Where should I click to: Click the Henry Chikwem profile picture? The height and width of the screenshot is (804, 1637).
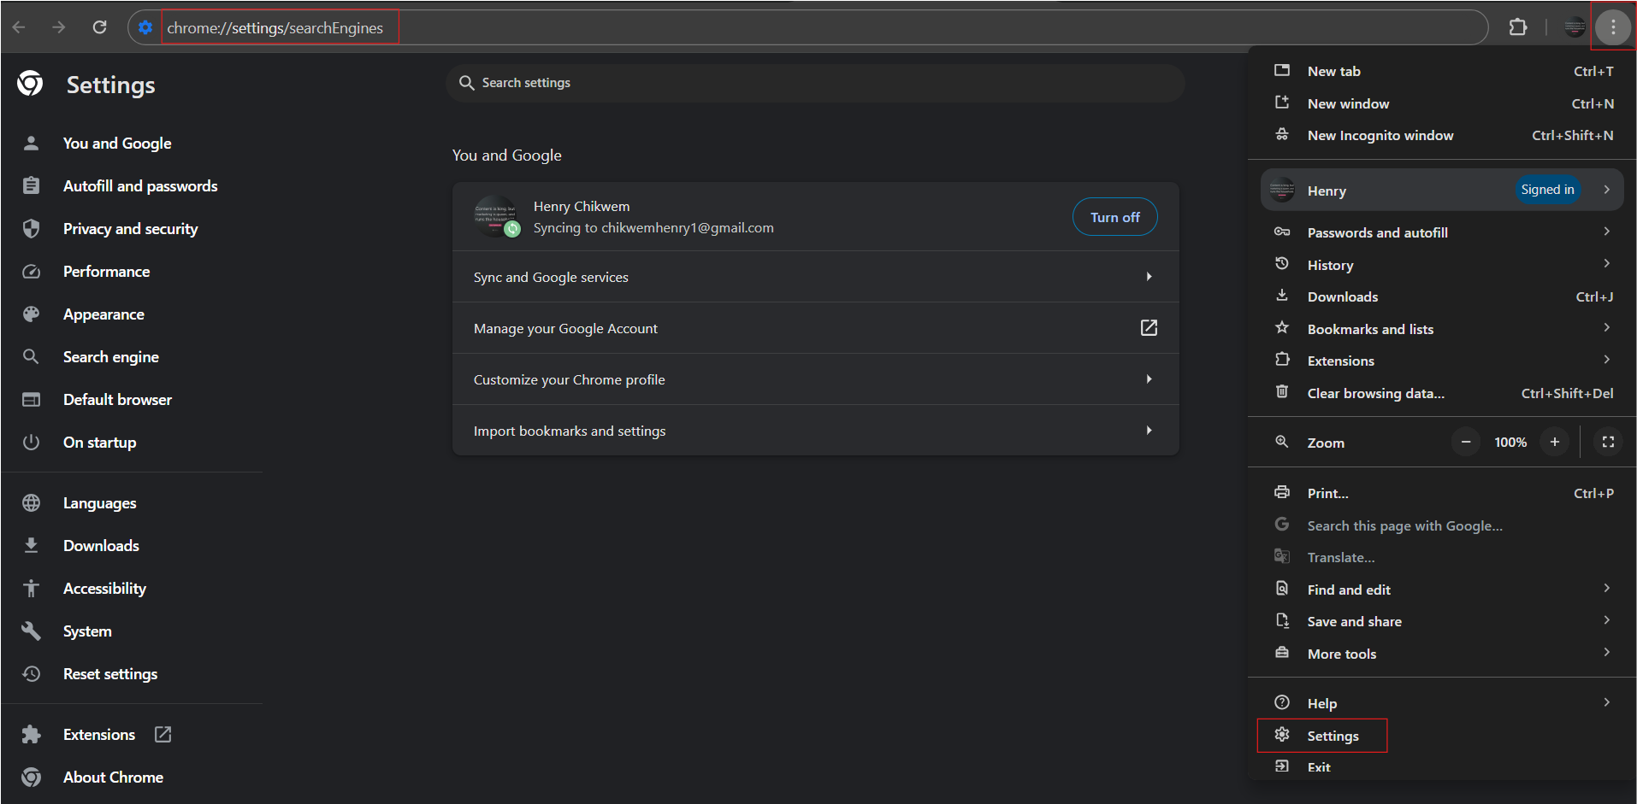point(495,216)
